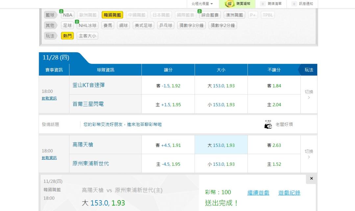The image size is (355, 211).
Task: Pick 小 153.0 in the 首爾三星 row
Action: 221,105
